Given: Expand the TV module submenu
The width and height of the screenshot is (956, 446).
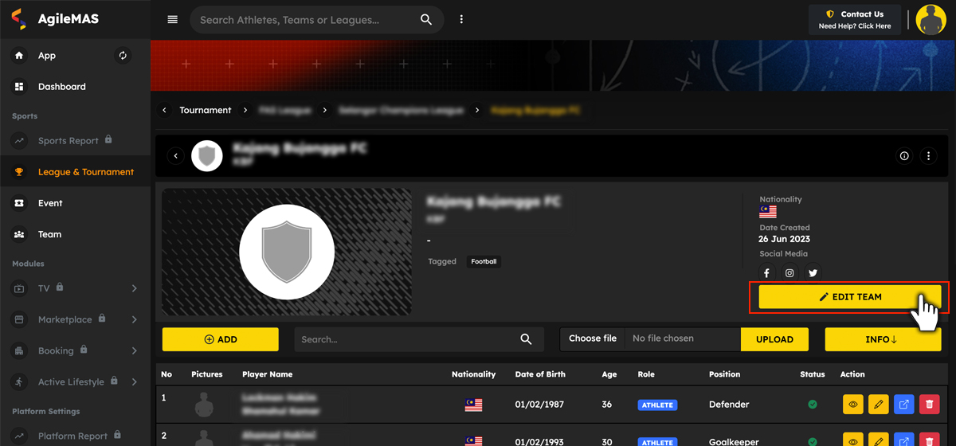Looking at the screenshot, I should point(134,288).
